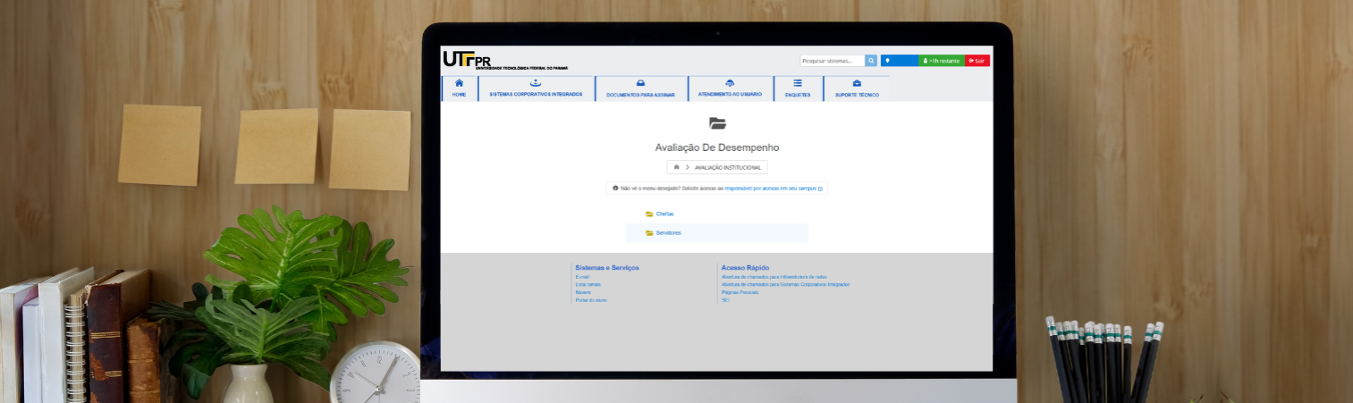Image resolution: width=1353 pixels, height=403 pixels.
Task: Click the search magnifier button
Action: [871, 61]
